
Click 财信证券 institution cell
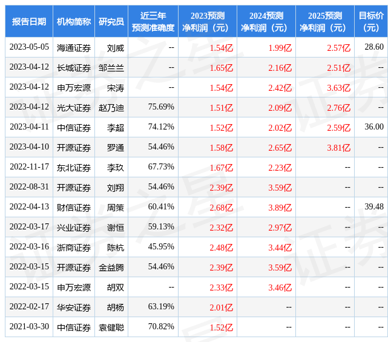click(x=74, y=208)
